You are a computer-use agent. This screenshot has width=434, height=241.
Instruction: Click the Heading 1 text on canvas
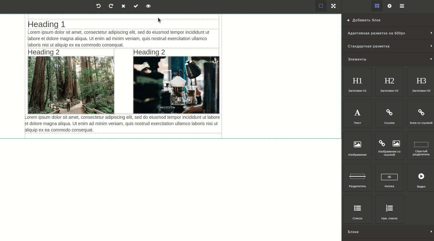[47, 25]
